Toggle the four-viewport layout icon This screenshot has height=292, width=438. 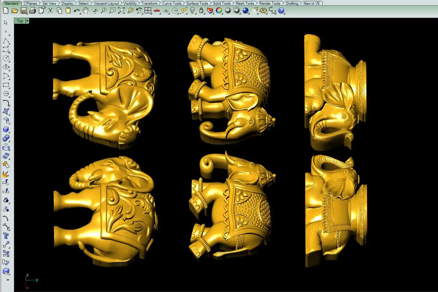(x=148, y=11)
